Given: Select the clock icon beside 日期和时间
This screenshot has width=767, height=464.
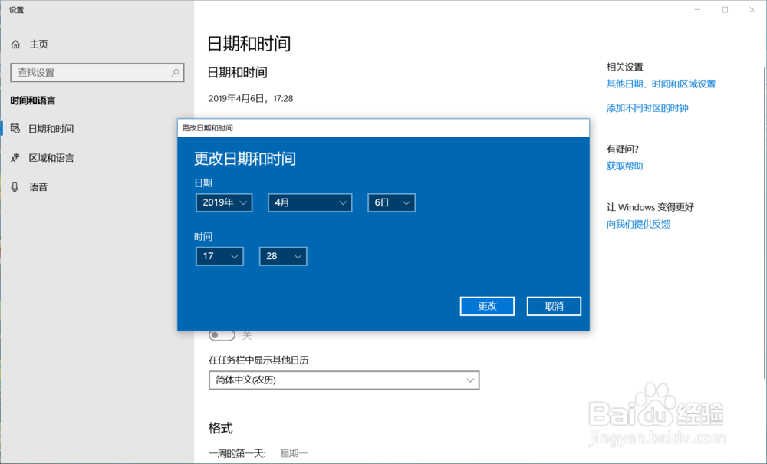Looking at the screenshot, I should [17, 128].
